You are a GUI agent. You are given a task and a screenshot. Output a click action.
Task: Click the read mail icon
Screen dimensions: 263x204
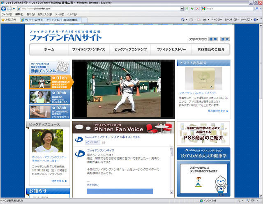coord(199,20)
